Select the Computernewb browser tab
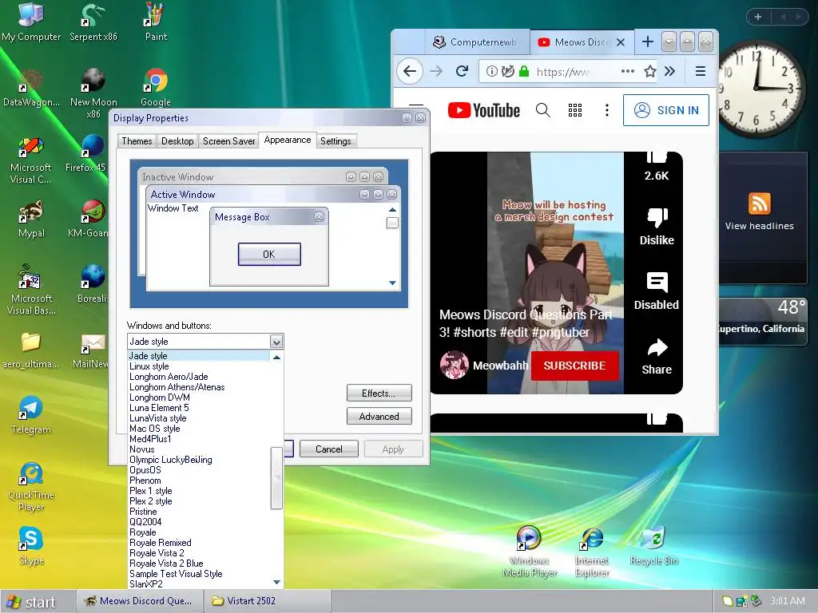Viewport: 818px width, 613px height. 477,42
